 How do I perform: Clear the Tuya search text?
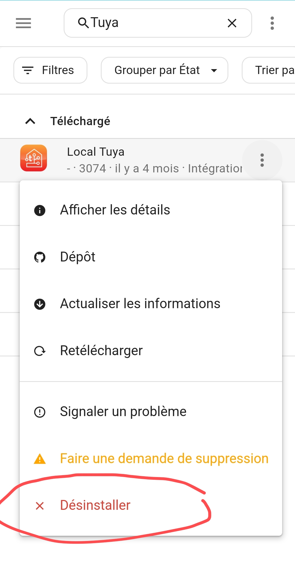point(232,23)
